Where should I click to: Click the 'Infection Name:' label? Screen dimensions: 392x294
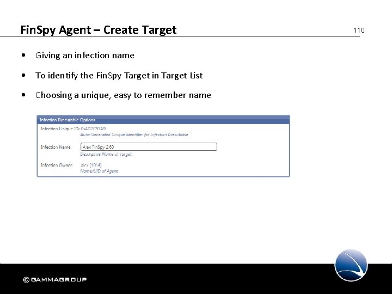tap(56, 147)
